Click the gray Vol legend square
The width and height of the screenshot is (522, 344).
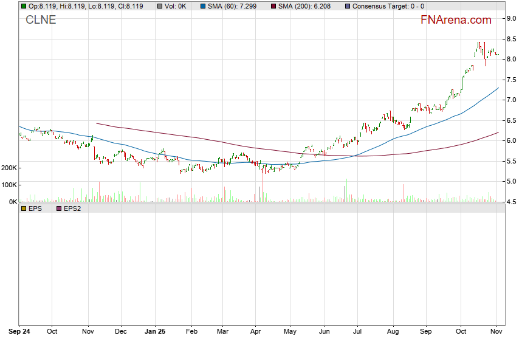point(159,6)
